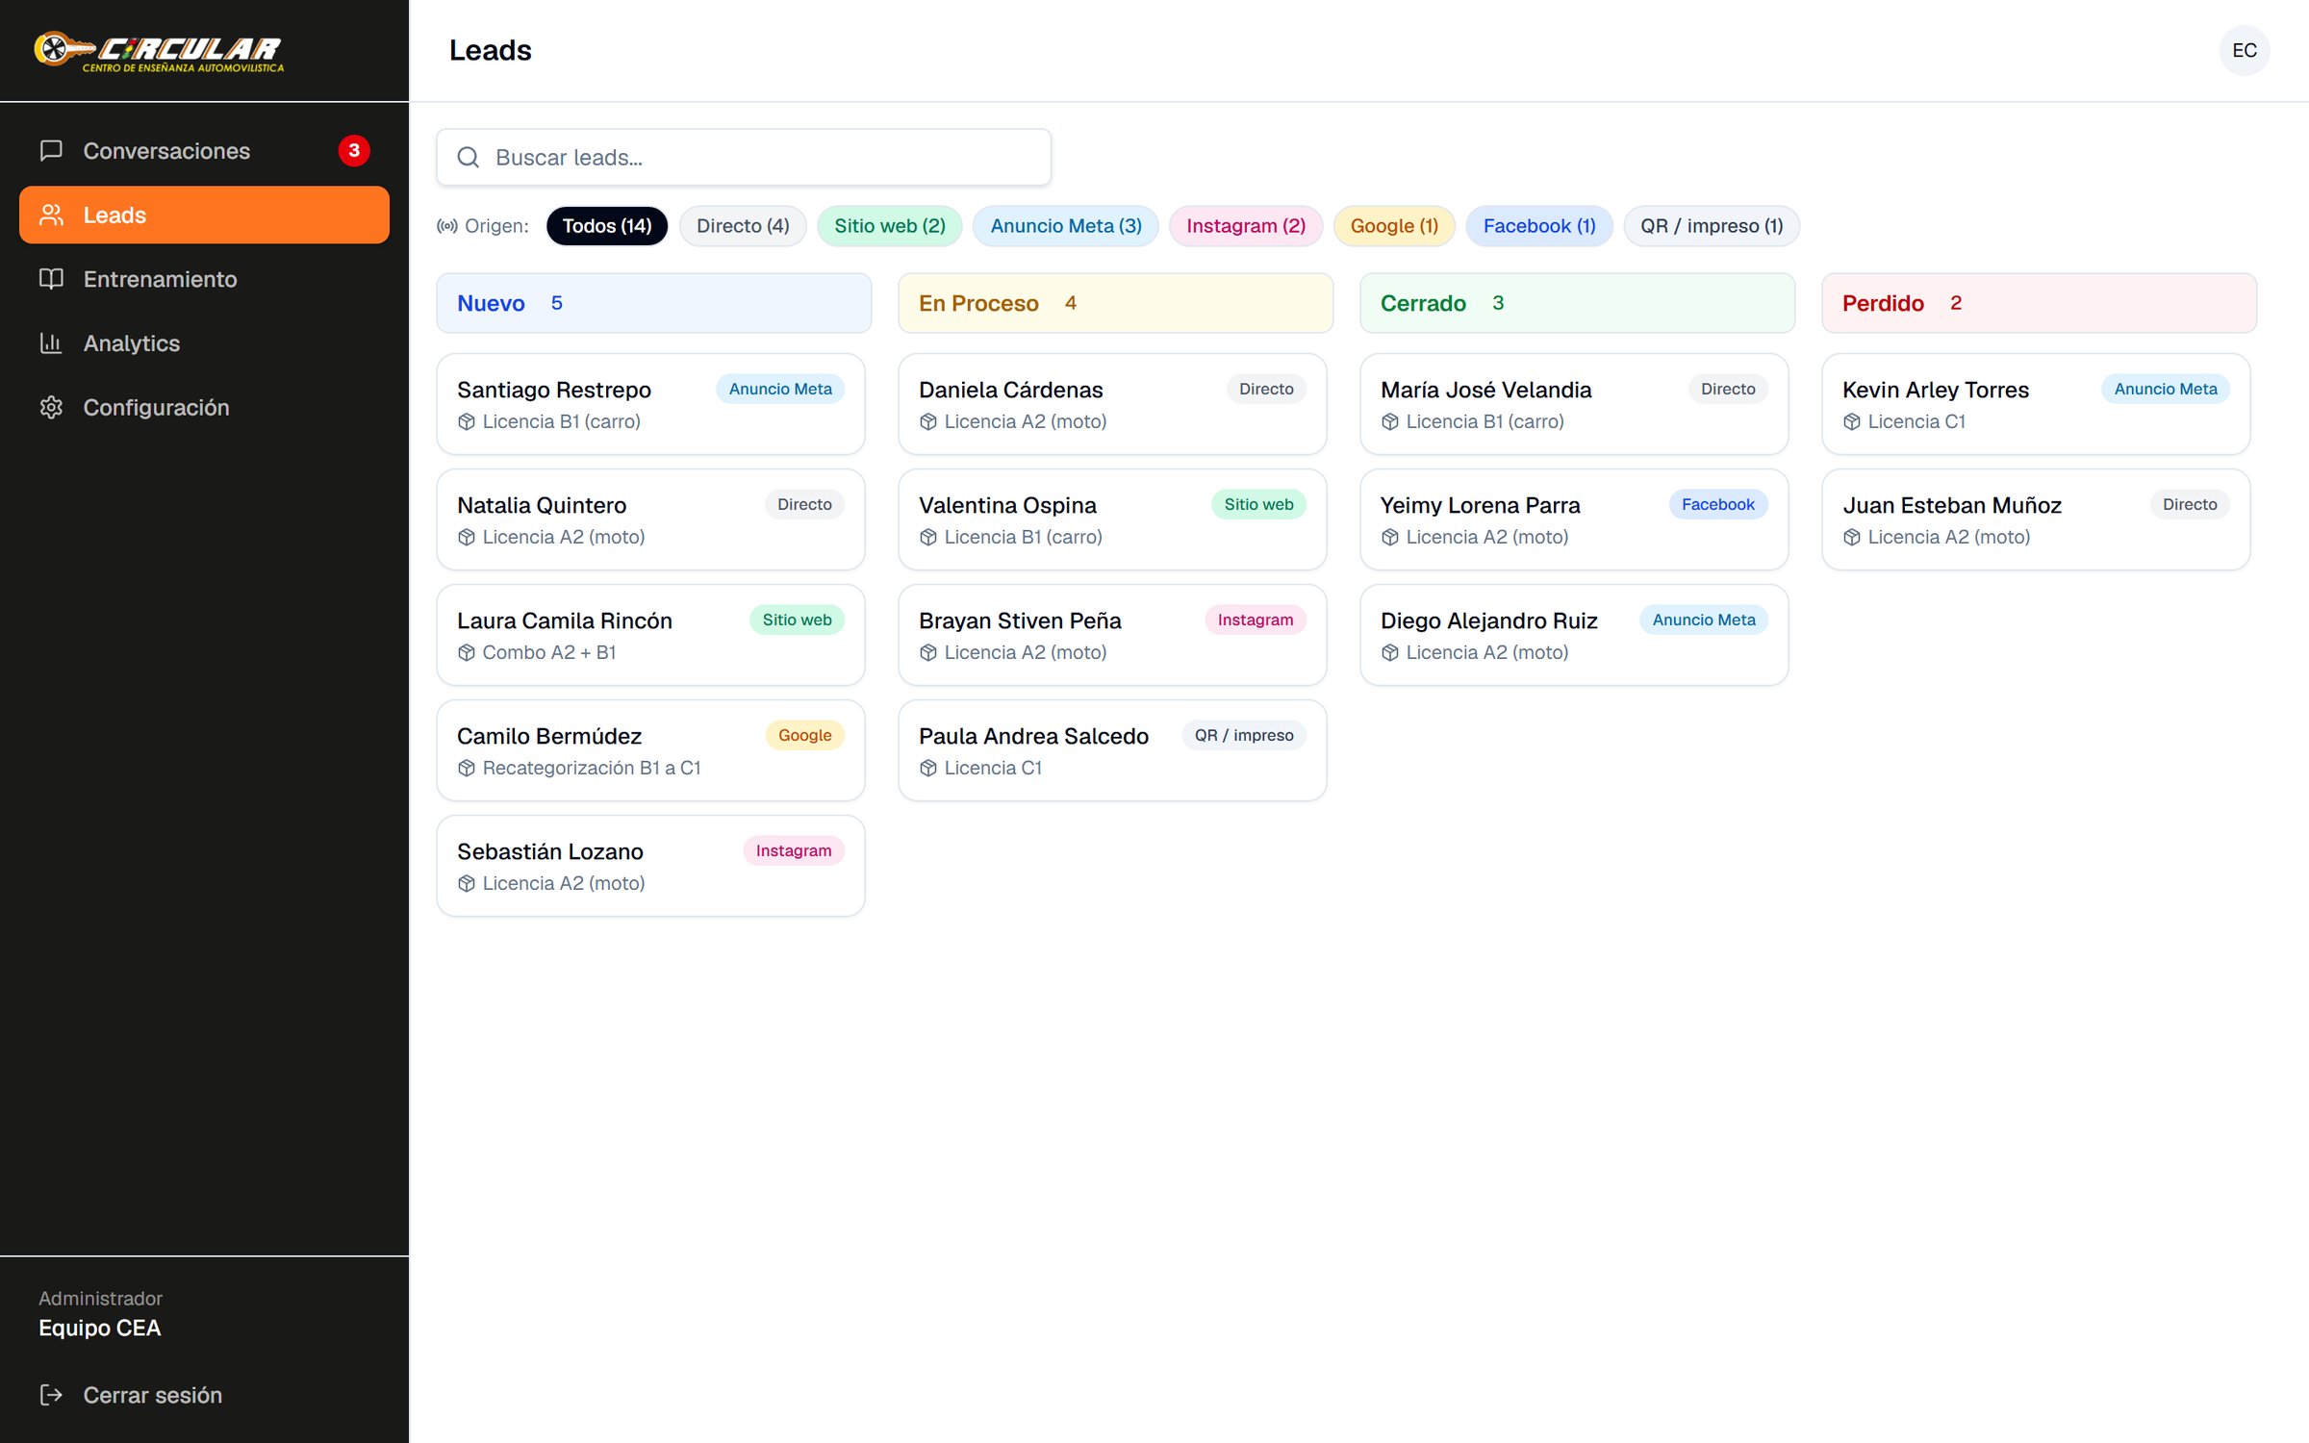The width and height of the screenshot is (2309, 1443).
Task: Click the Perdido column header
Action: click(2039, 303)
